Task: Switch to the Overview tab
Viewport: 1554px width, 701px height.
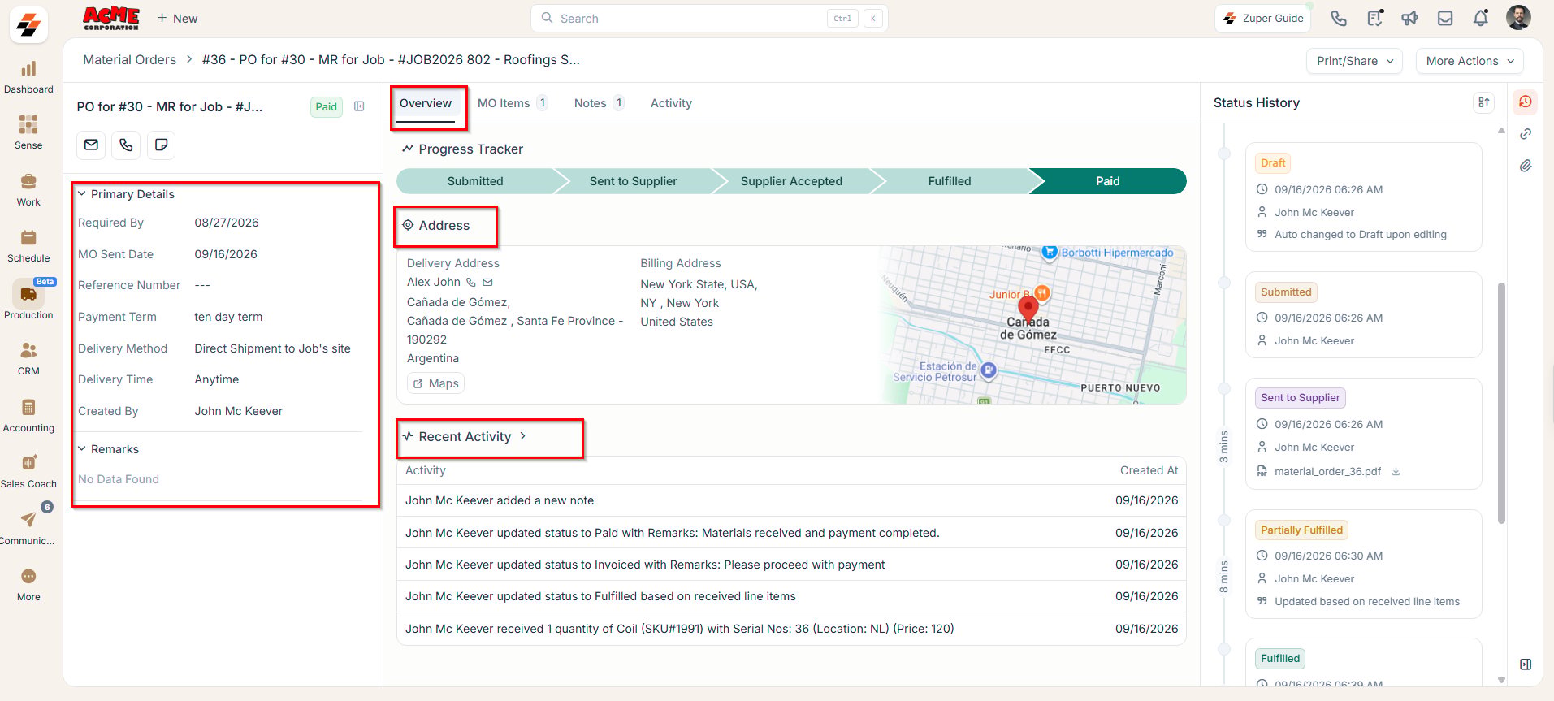Action: click(426, 103)
